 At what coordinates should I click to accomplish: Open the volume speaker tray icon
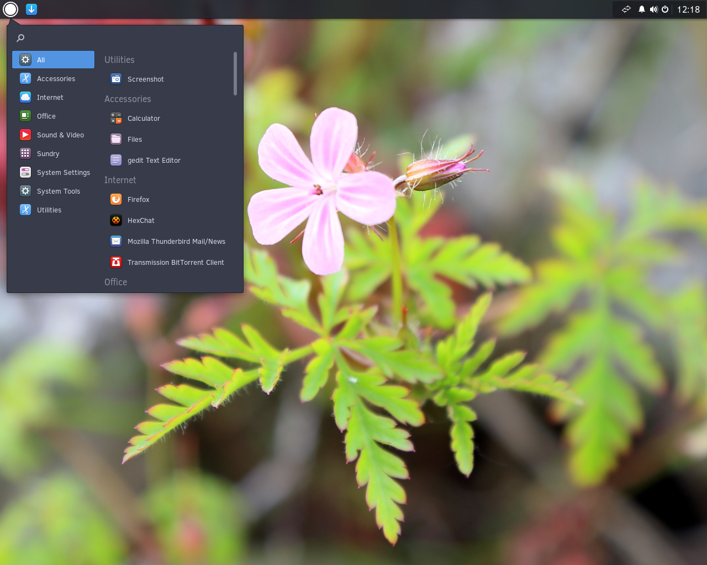point(653,9)
